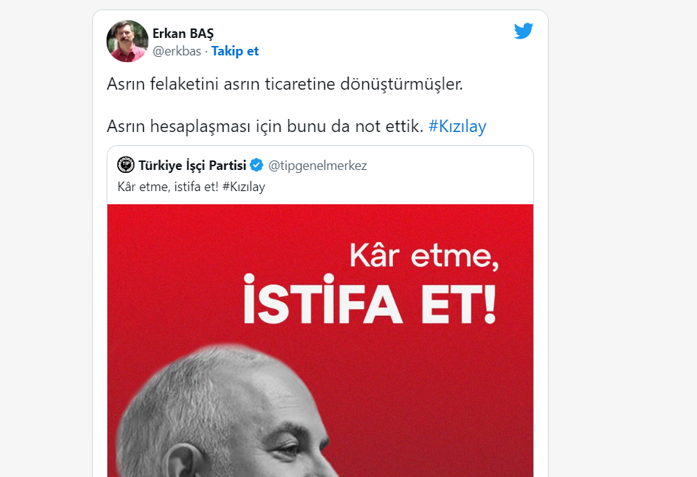Image resolution: width=697 pixels, height=477 pixels.
Task: Click the 'Asrın hesaplaşması' tweet sentence
Action: (265, 126)
